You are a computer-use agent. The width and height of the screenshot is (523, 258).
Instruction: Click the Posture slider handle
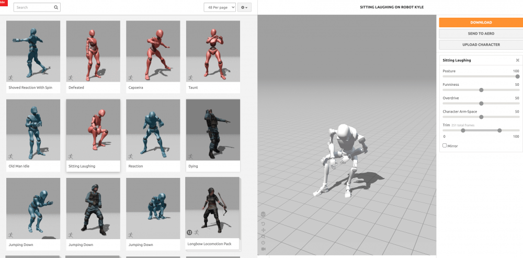517,76
